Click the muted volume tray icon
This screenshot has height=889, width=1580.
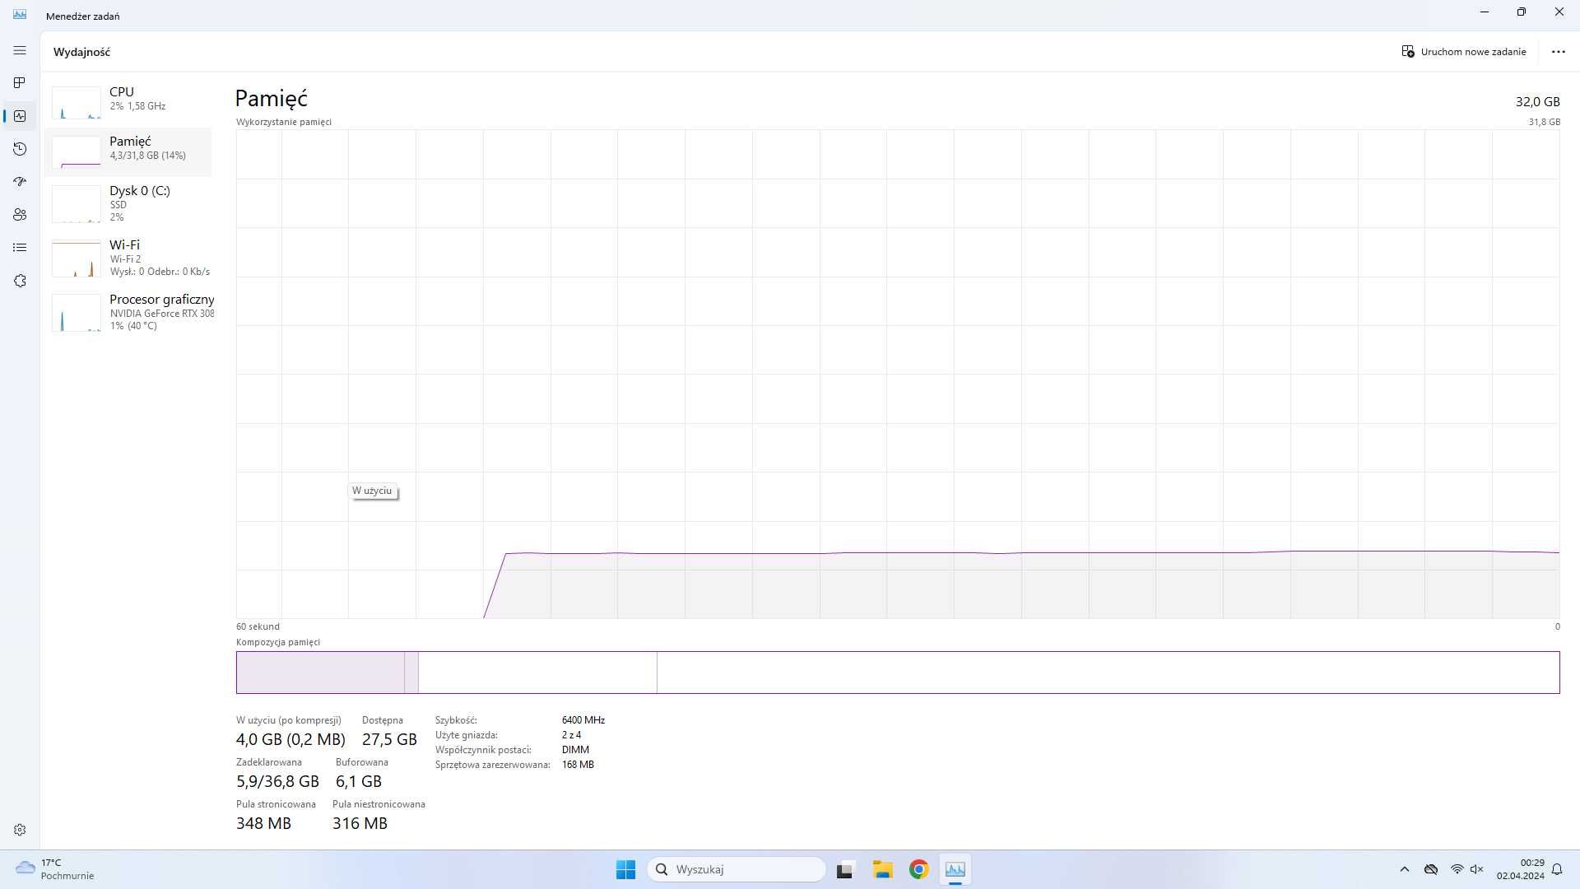pos(1477,869)
